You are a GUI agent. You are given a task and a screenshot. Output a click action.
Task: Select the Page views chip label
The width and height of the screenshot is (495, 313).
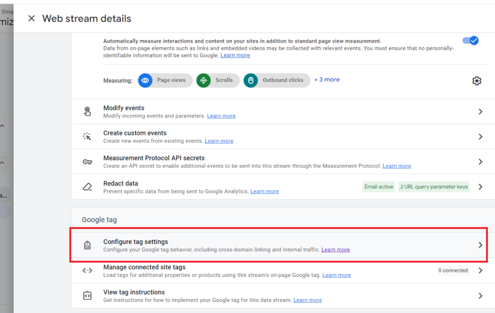point(172,80)
